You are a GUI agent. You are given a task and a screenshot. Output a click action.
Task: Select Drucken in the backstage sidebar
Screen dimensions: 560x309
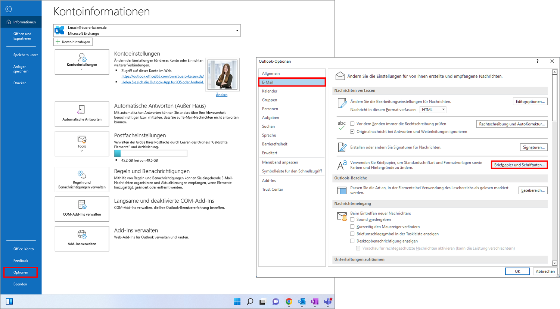coord(20,83)
